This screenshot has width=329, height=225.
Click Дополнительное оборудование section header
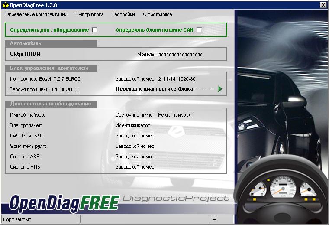coord(51,104)
